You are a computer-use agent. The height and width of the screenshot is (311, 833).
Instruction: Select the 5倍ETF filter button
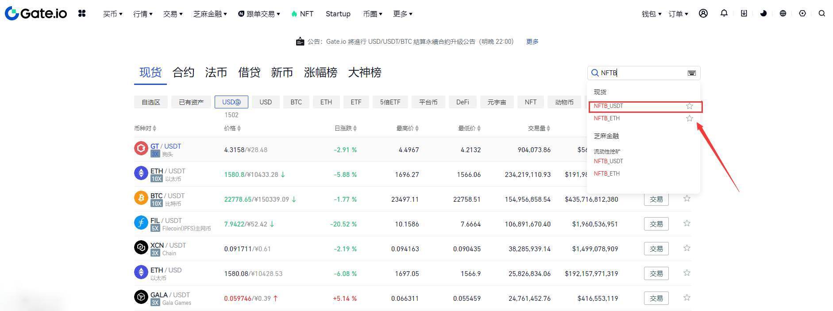click(x=390, y=102)
